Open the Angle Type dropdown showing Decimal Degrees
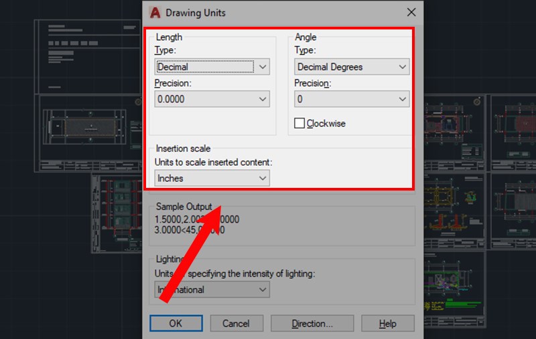Viewport: 536px width, 339px height. coord(352,67)
